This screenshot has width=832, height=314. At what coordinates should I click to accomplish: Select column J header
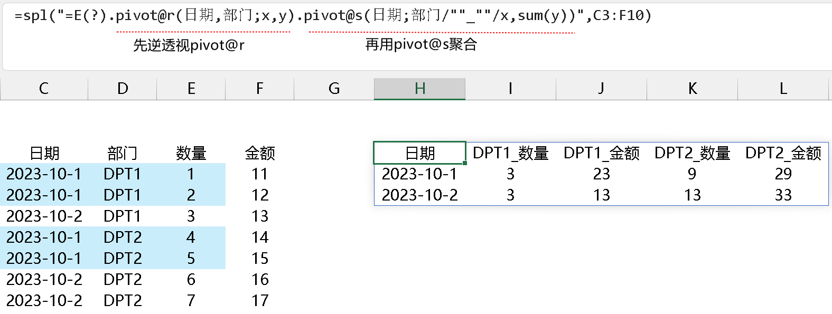point(601,89)
